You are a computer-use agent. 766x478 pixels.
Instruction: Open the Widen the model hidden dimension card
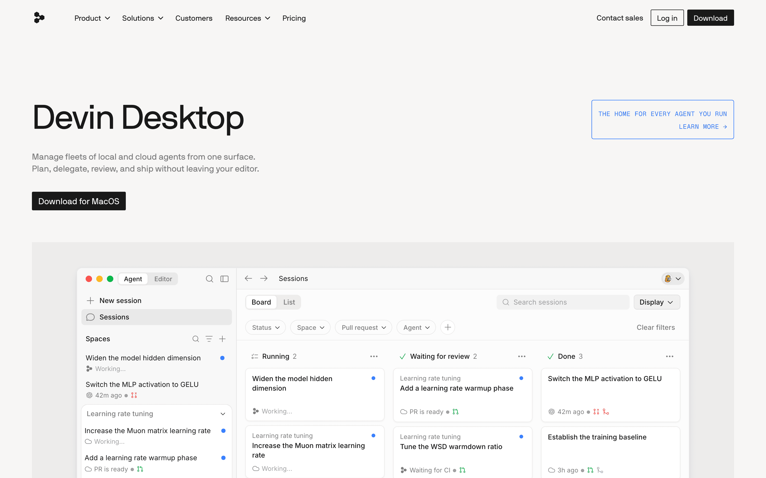coord(315,395)
